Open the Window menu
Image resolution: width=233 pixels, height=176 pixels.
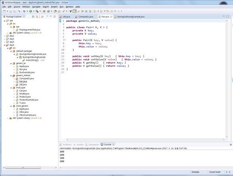click(x=69, y=7)
